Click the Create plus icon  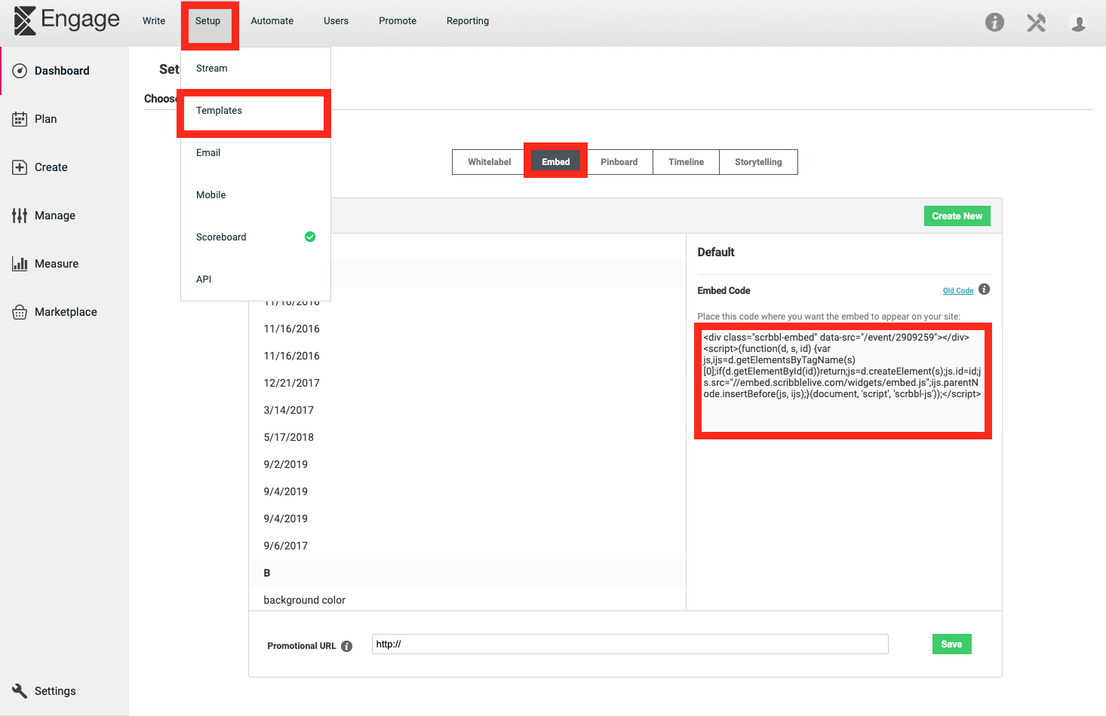coord(20,167)
